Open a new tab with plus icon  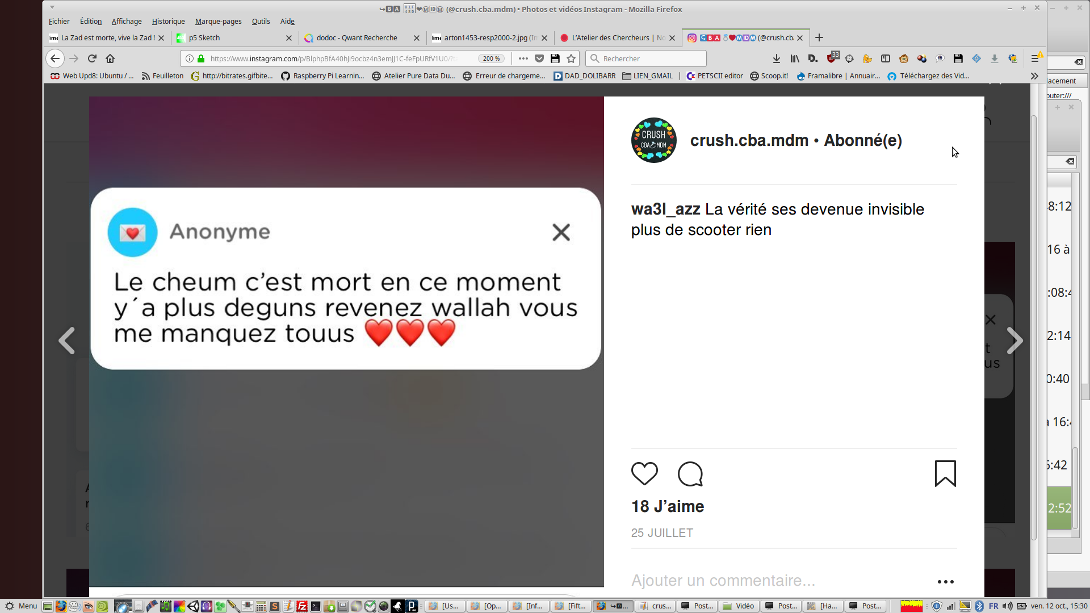819,38
